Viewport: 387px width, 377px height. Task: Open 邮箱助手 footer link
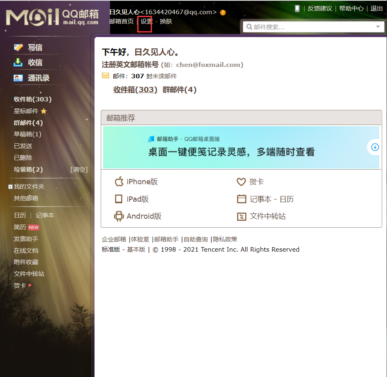[x=166, y=239]
